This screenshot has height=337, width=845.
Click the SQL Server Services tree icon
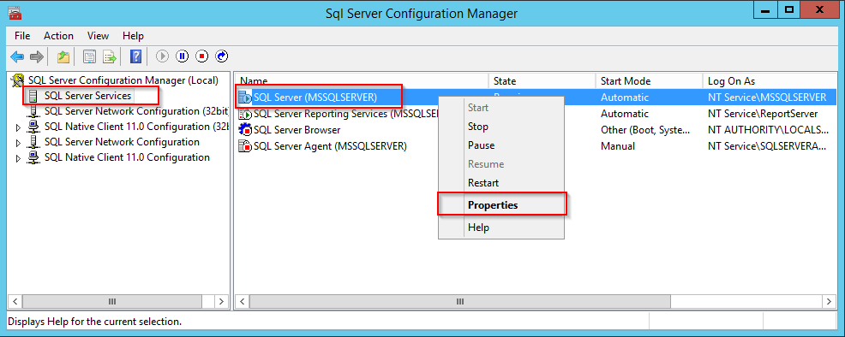click(x=33, y=96)
